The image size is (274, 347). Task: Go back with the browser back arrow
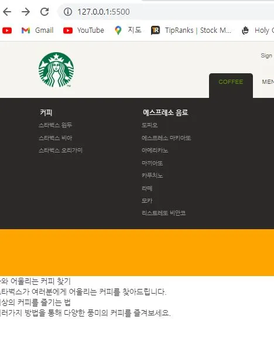pyautogui.click(x=7, y=12)
